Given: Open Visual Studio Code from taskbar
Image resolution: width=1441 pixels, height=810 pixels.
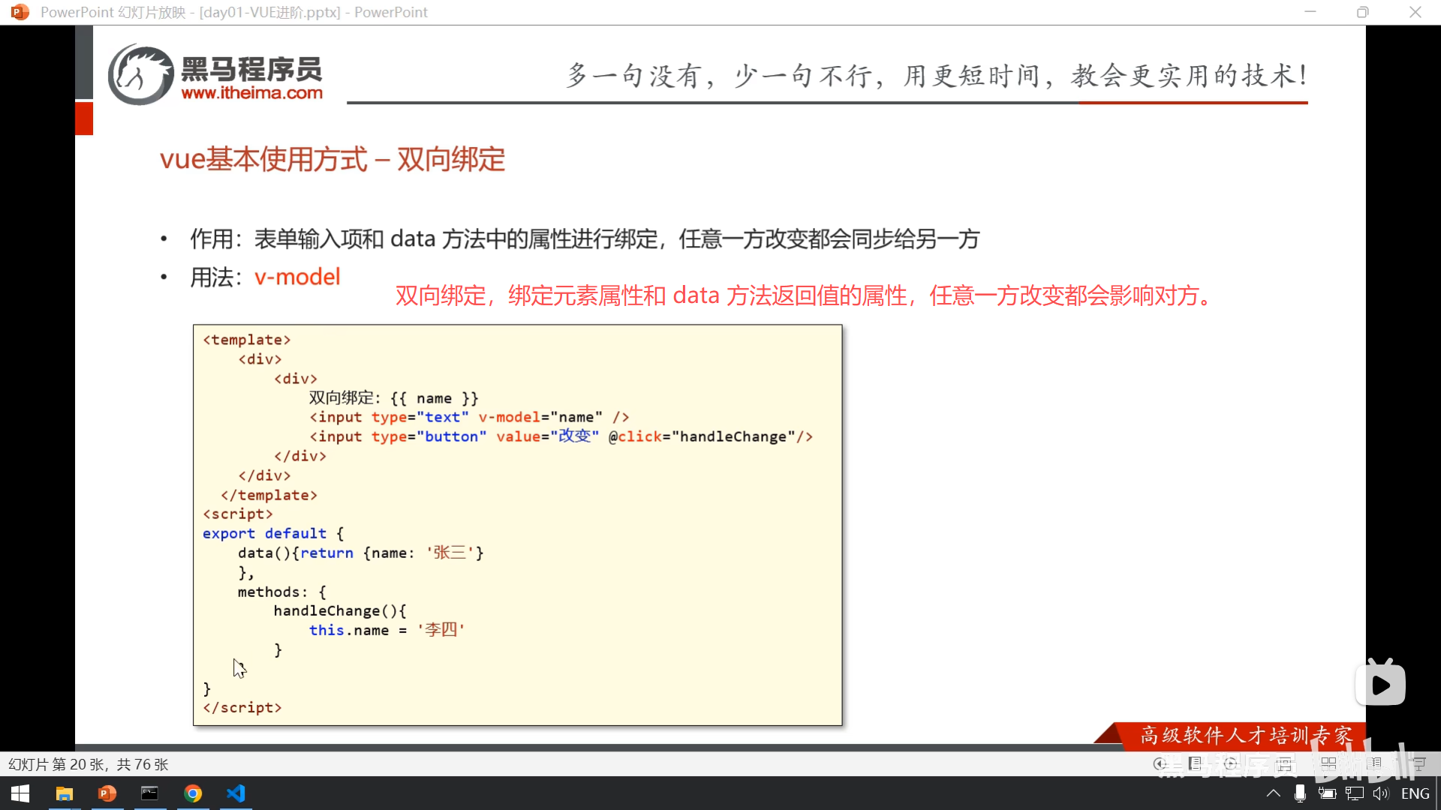Looking at the screenshot, I should pyautogui.click(x=236, y=793).
